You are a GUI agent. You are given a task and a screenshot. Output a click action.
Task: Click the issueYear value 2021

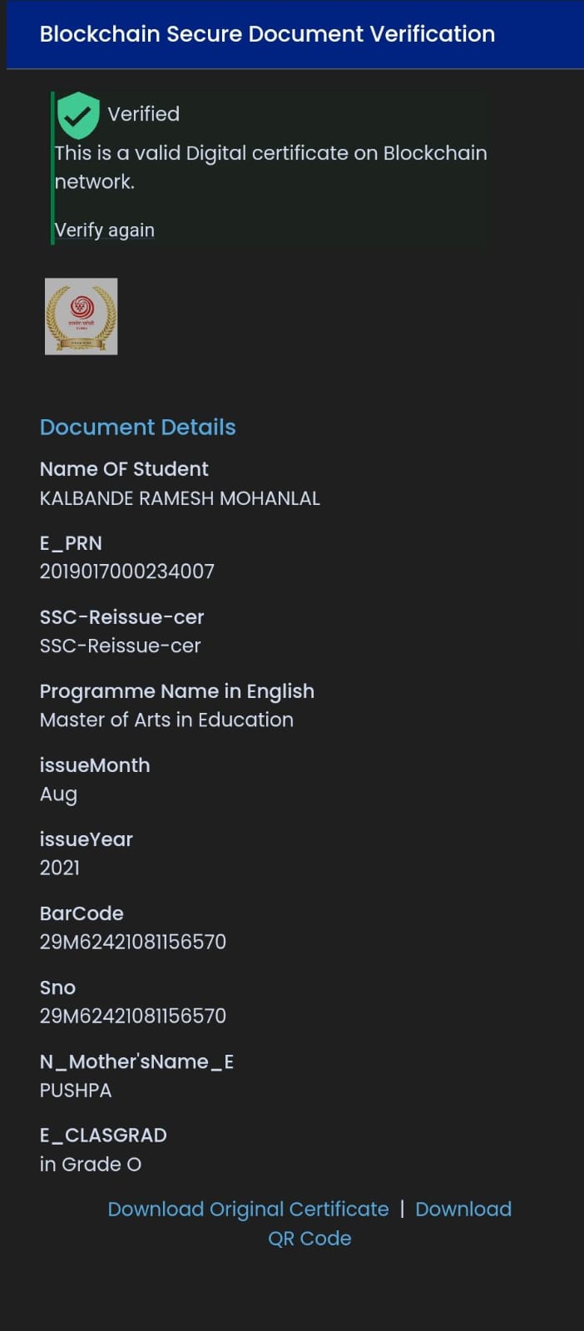click(x=60, y=868)
